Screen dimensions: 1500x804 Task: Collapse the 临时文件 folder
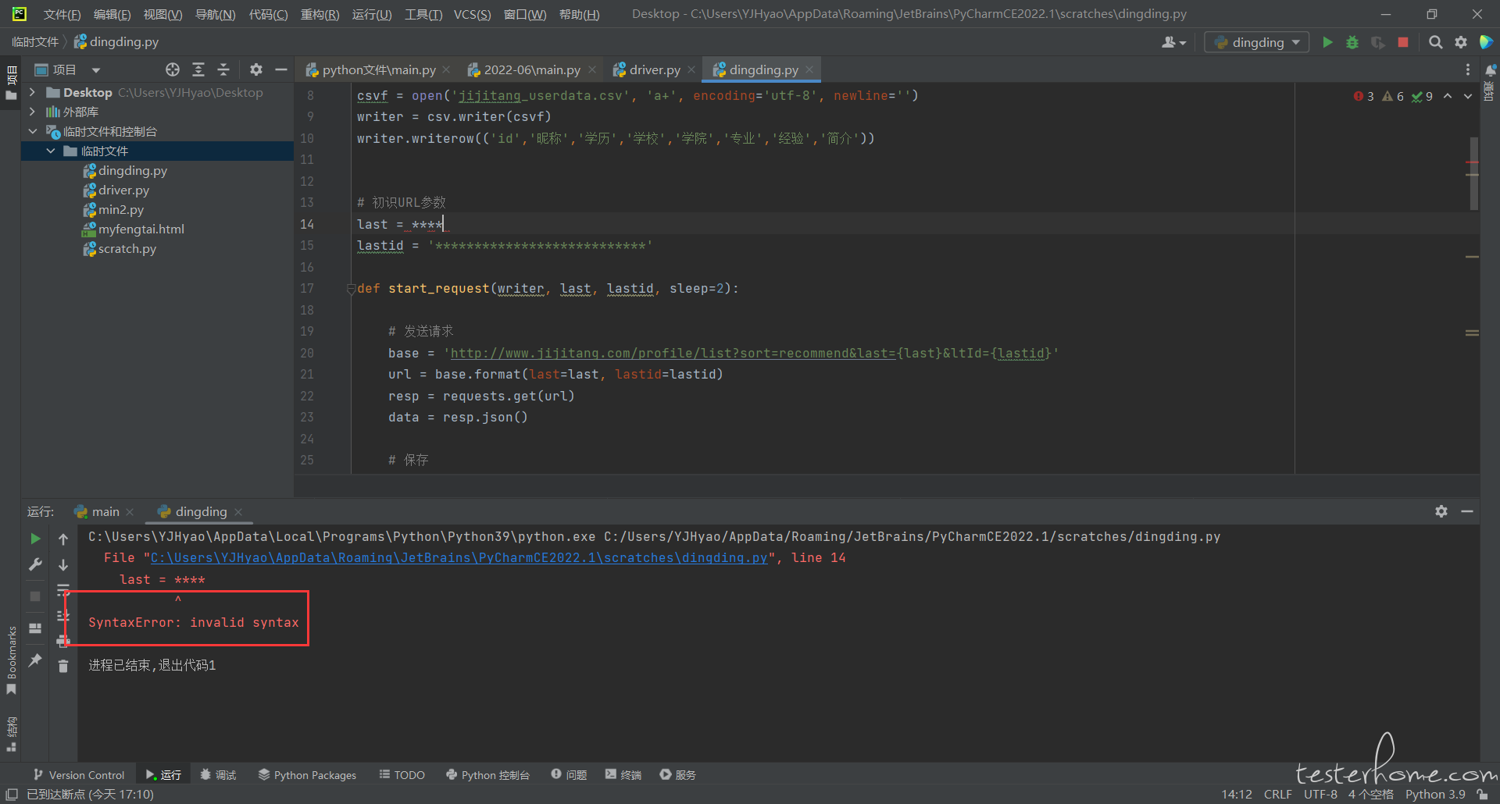point(51,151)
